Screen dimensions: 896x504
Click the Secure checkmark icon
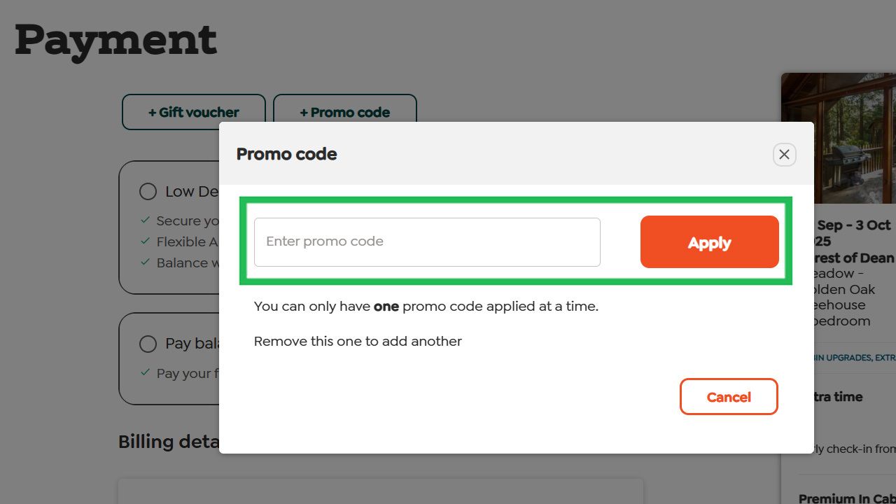point(146,220)
